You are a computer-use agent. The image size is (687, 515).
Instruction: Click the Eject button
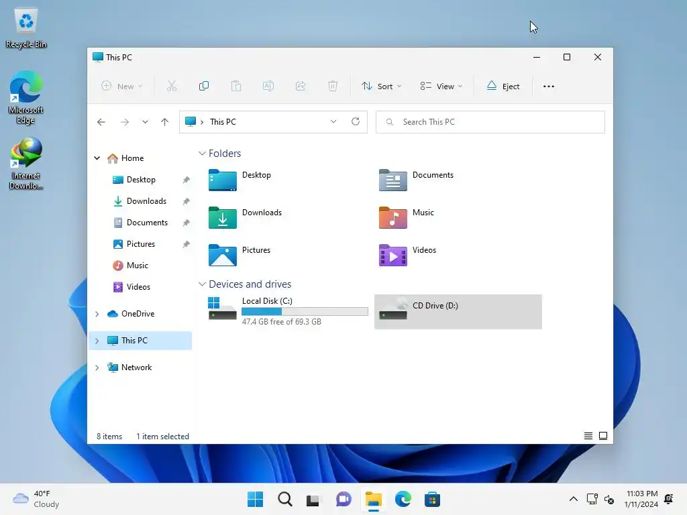[x=503, y=87]
